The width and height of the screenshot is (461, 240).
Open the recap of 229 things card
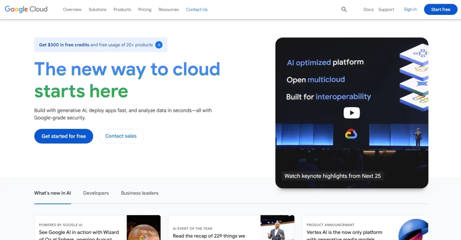pyautogui.click(x=231, y=228)
